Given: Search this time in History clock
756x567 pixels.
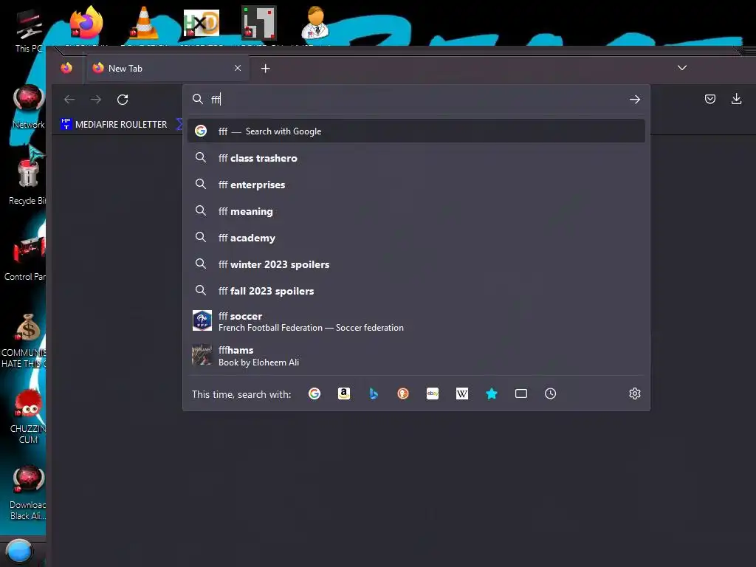Looking at the screenshot, I should pyautogui.click(x=551, y=394).
